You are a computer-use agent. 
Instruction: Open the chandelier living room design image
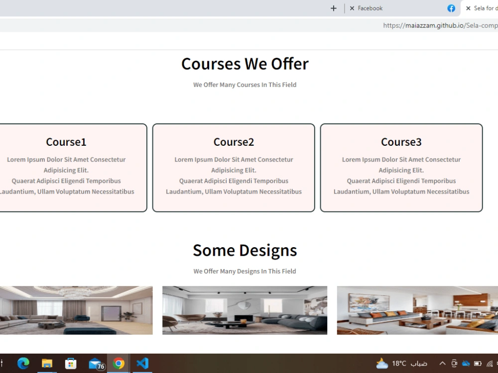tap(76, 310)
